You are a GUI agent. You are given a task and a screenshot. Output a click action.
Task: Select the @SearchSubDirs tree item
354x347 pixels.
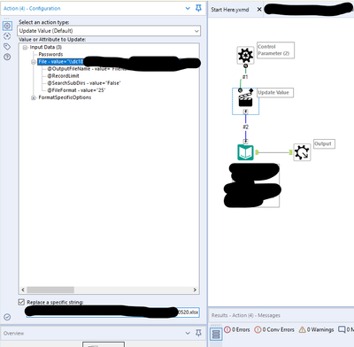coord(84,83)
